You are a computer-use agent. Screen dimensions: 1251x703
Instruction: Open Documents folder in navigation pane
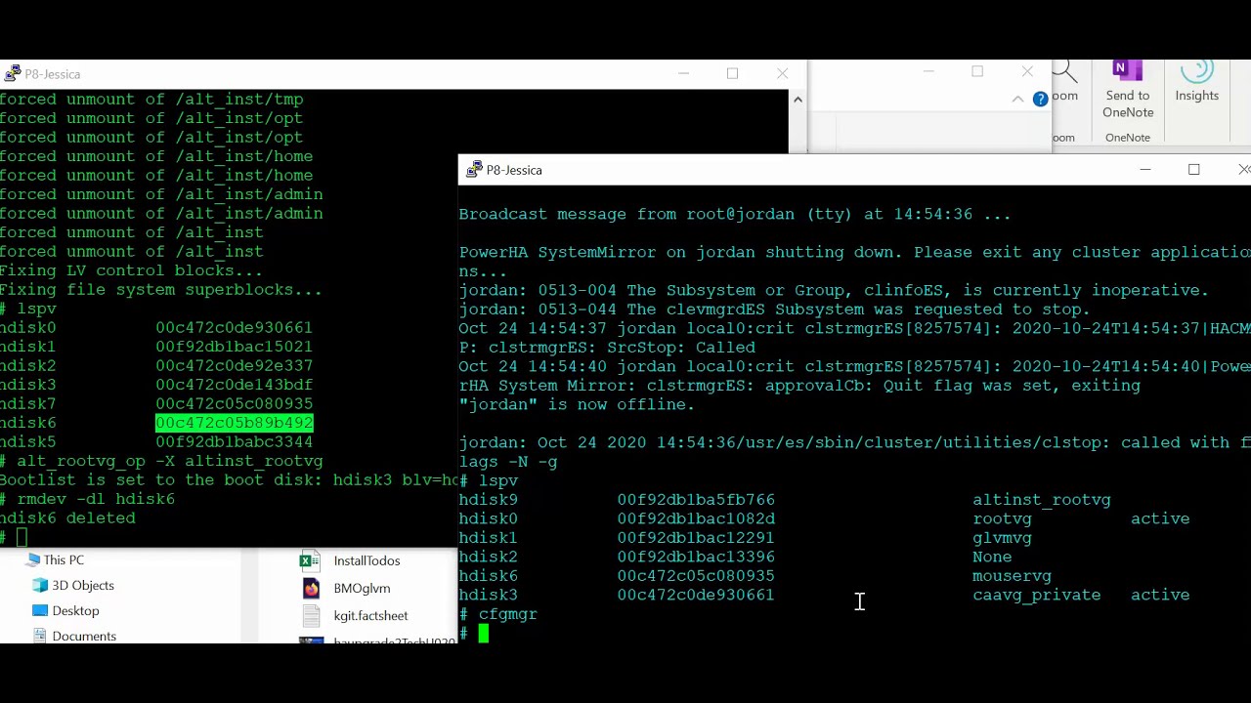(84, 637)
